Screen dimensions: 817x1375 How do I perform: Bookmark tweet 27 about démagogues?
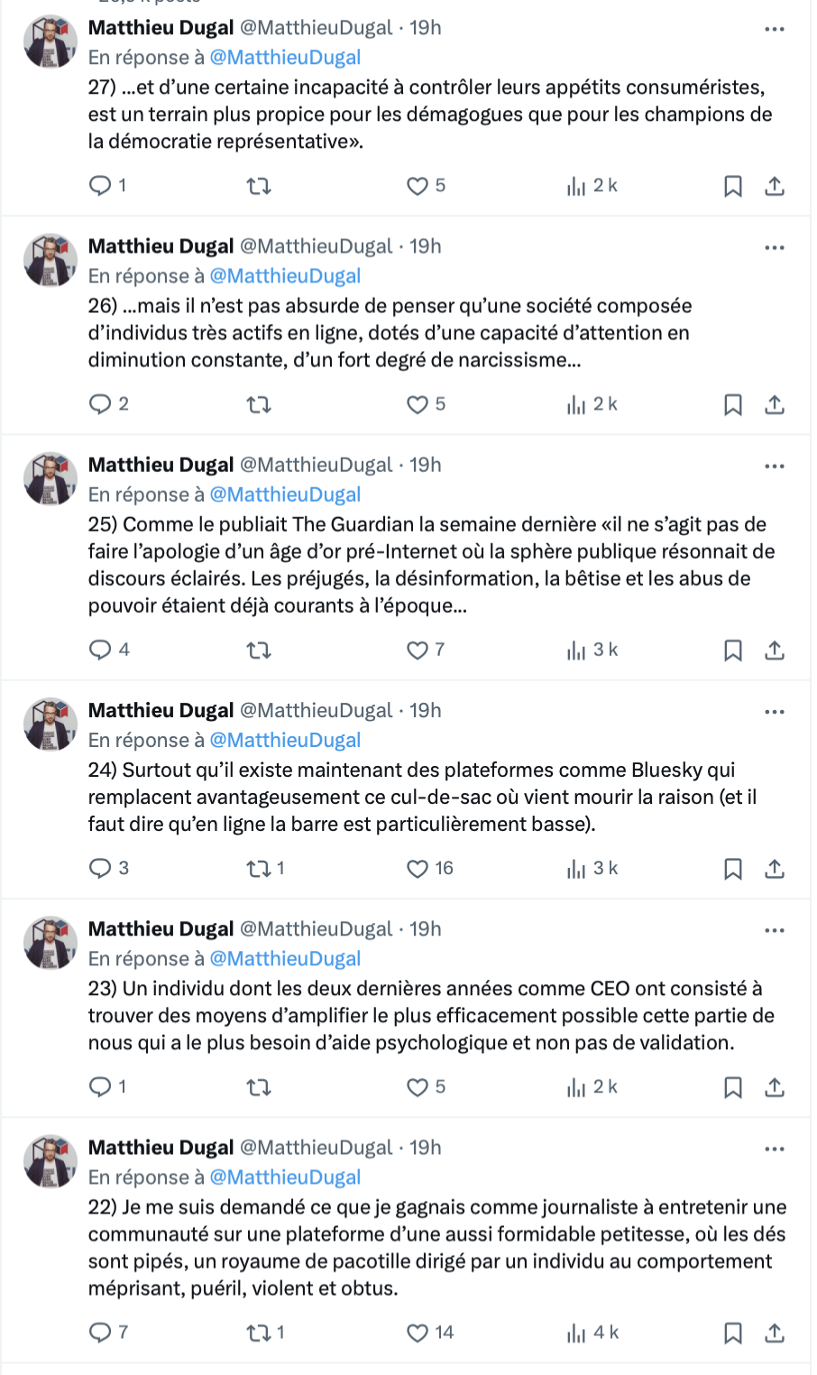tap(733, 186)
